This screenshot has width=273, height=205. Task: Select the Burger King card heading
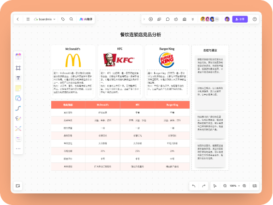tap(167, 49)
